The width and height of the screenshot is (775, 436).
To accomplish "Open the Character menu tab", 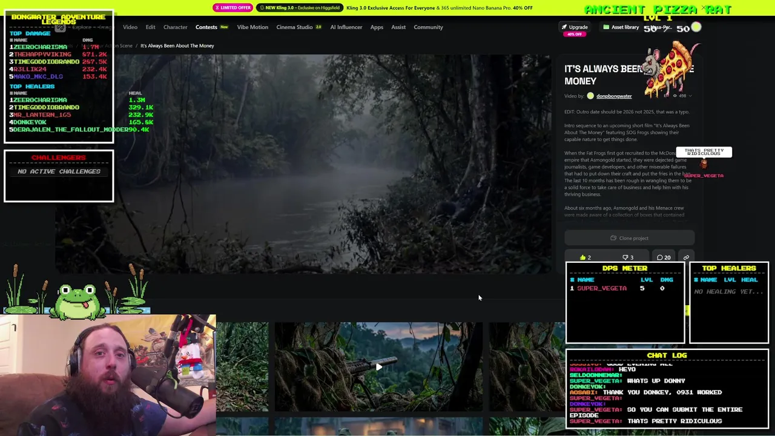I will (x=175, y=27).
